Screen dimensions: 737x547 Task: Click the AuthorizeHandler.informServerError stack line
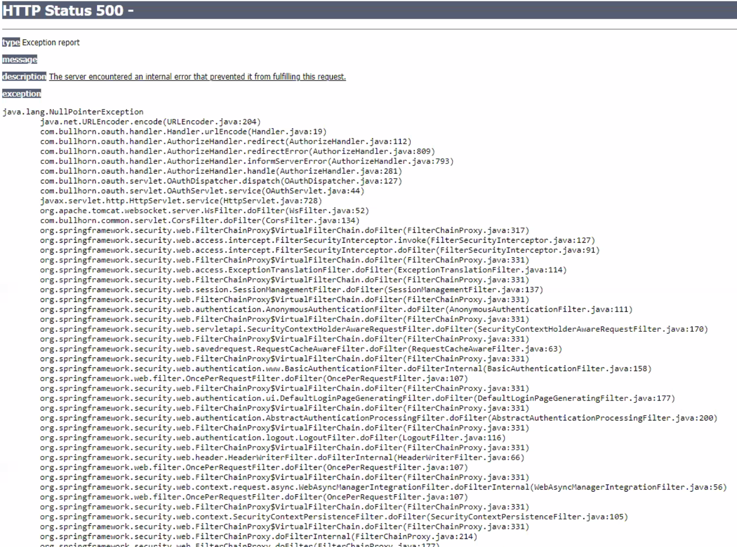pos(247,162)
